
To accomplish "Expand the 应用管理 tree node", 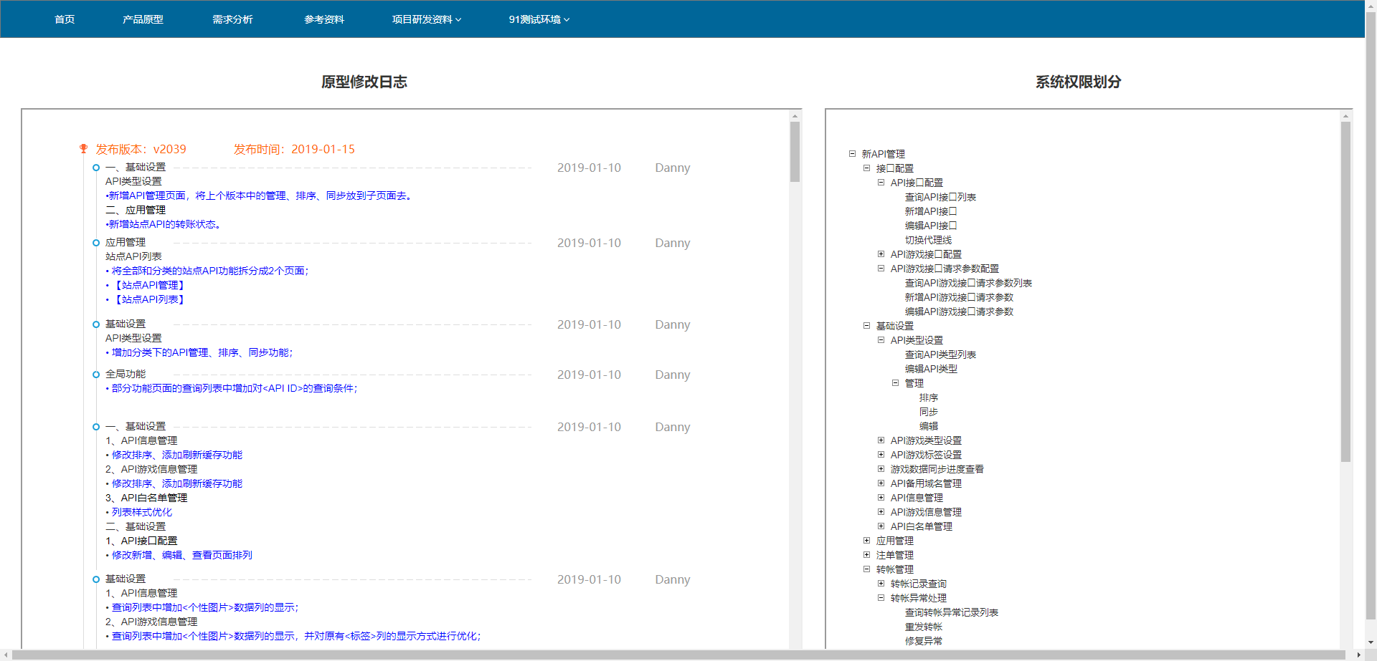I will coord(866,540).
